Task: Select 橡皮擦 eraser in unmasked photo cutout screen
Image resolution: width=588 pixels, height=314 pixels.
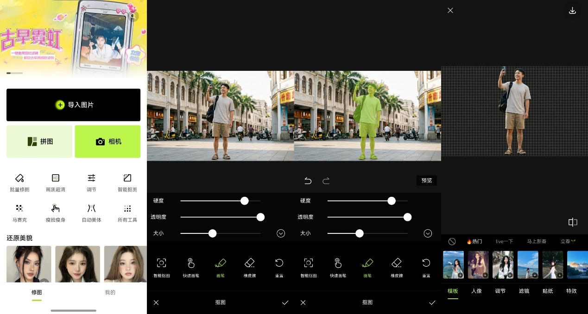Action: coord(249,268)
